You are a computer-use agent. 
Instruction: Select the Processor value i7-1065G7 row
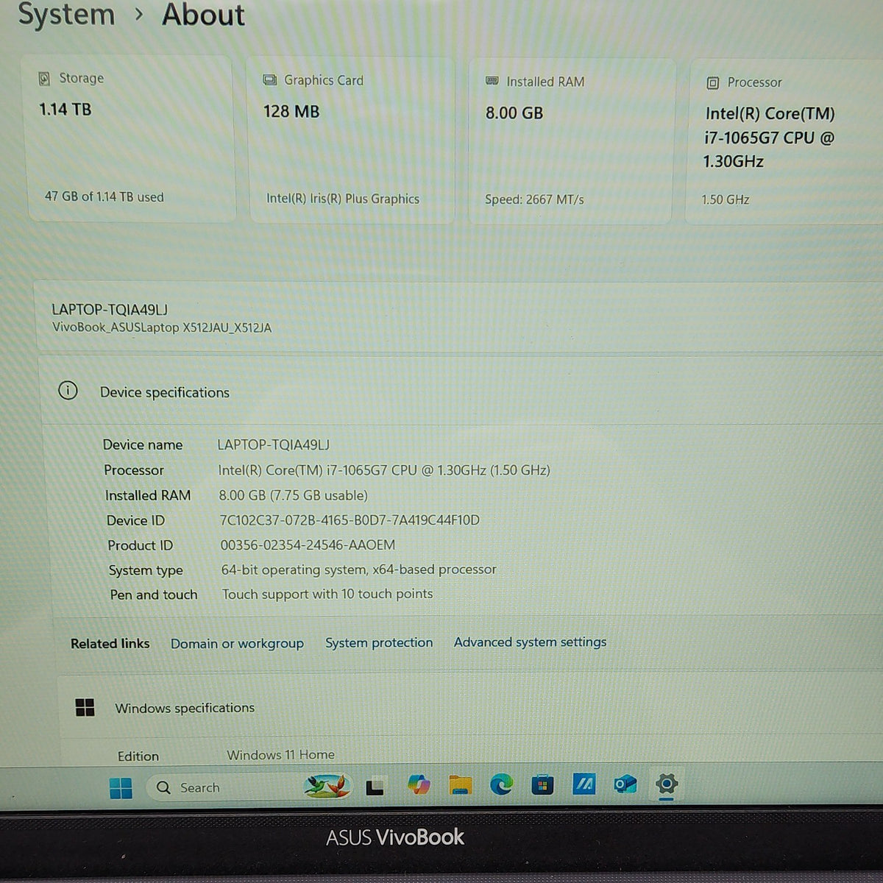384,469
